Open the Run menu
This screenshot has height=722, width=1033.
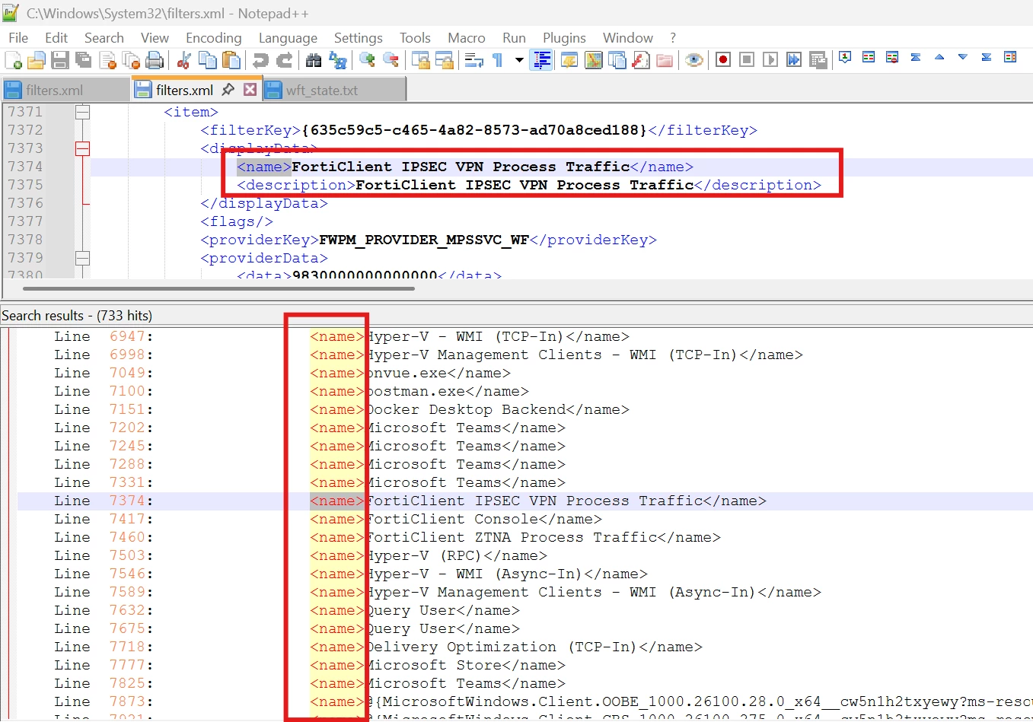coord(514,38)
